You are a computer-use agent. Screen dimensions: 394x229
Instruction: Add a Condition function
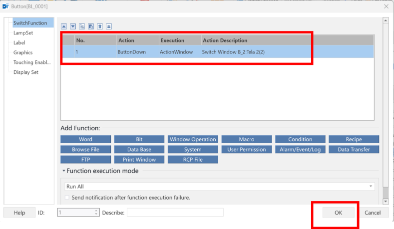coord(300,139)
